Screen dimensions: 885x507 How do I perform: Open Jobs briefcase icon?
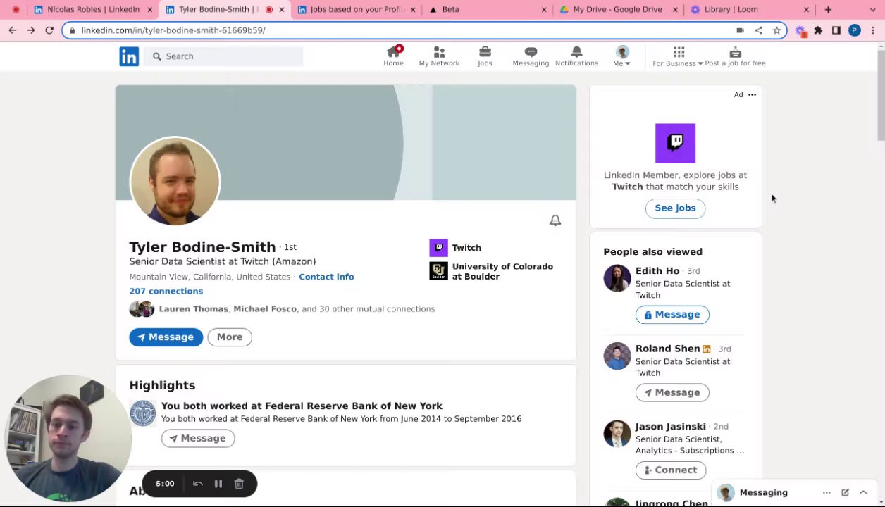(485, 56)
